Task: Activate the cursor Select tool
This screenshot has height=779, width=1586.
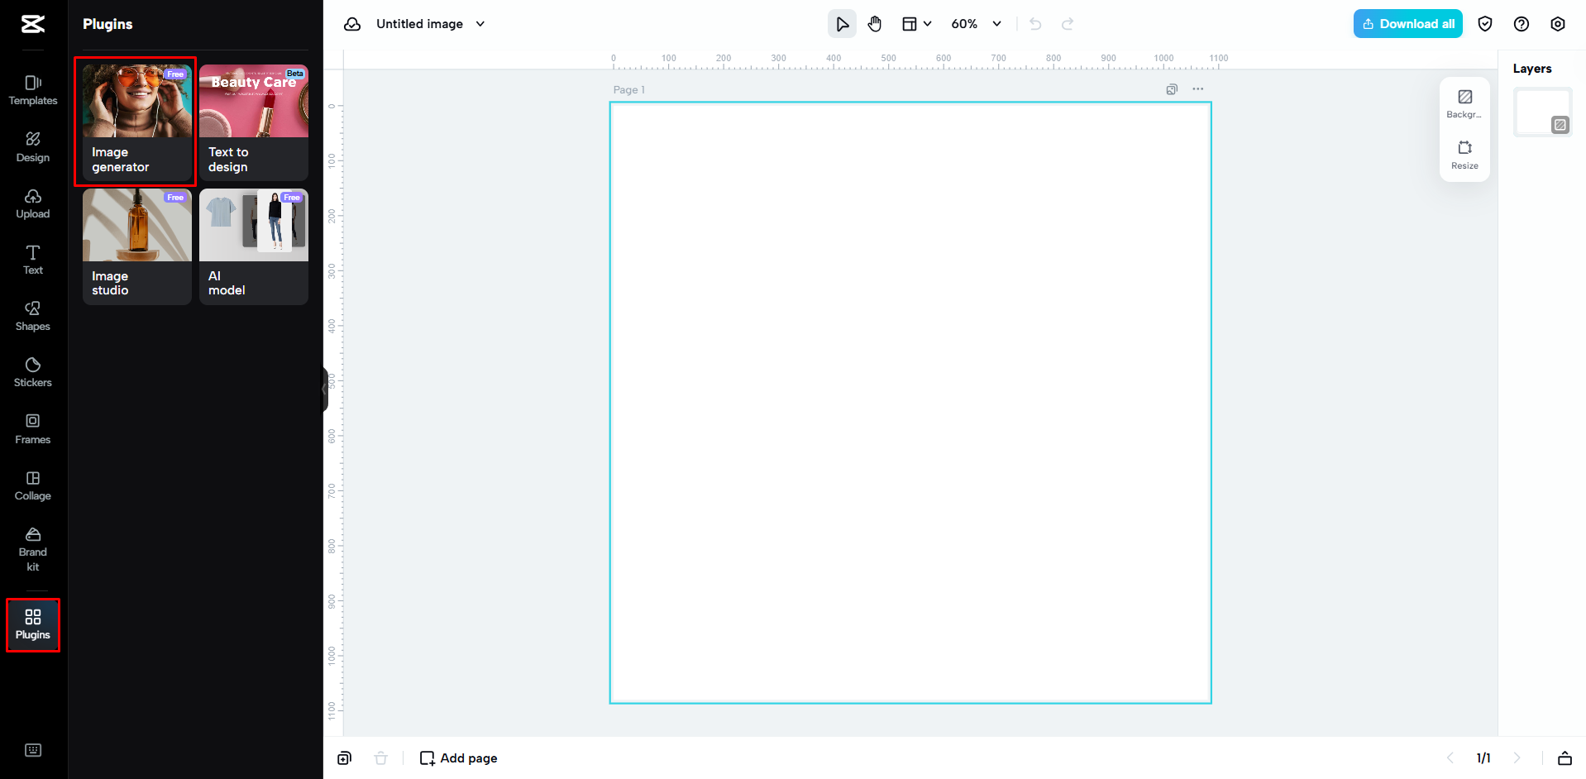Action: click(x=842, y=23)
